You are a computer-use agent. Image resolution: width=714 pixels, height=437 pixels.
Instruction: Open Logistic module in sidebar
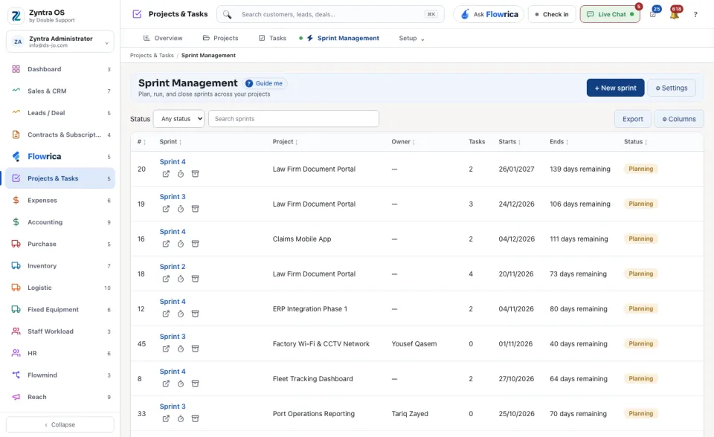pyautogui.click(x=60, y=288)
